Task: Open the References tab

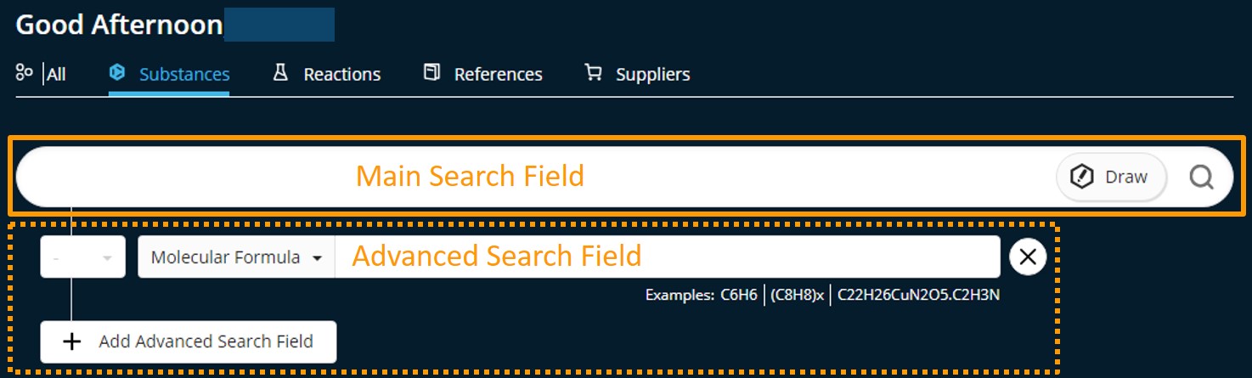Action: tap(498, 75)
